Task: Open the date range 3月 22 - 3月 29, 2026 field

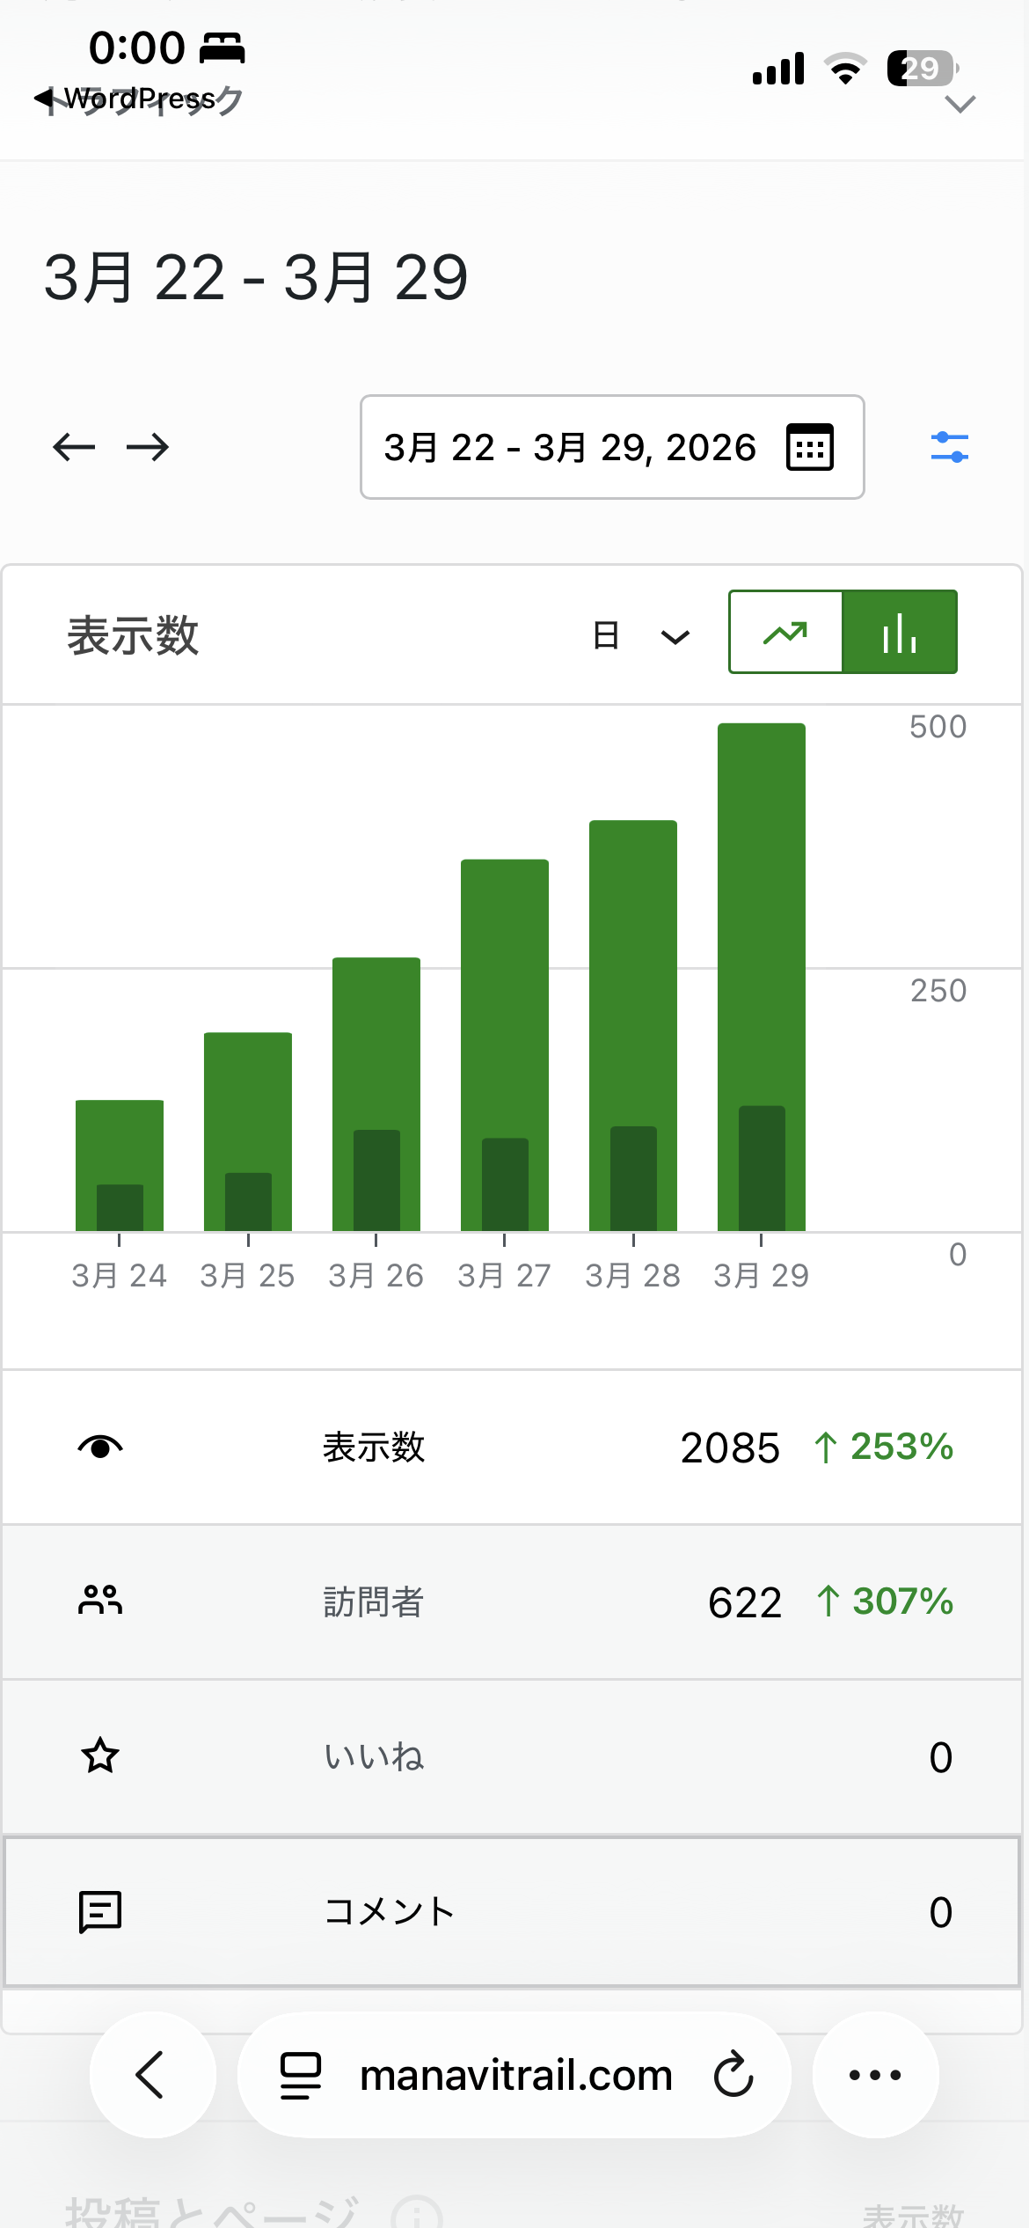Action: tap(612, 447)
